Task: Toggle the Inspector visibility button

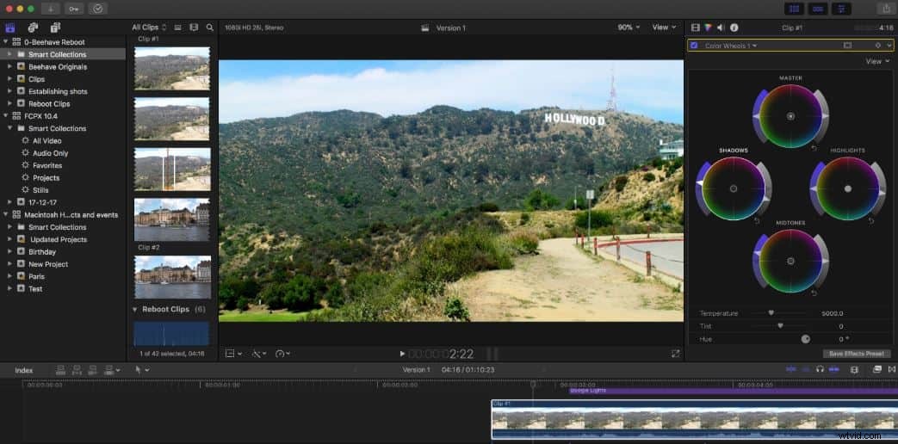Action: tap(841, 9)
